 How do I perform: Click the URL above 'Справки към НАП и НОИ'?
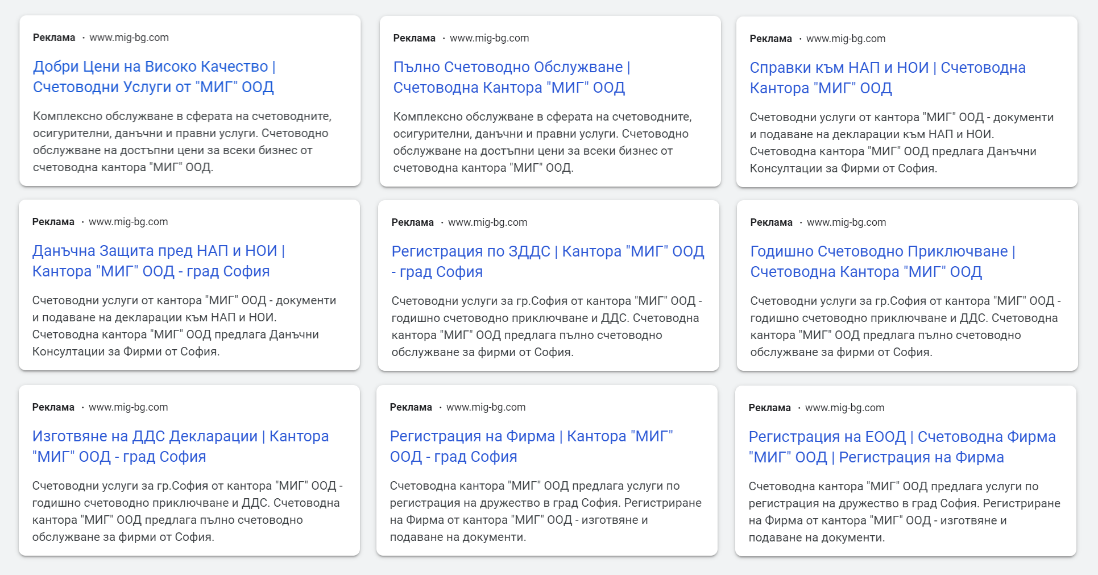pyautogui.click(x=846, y=39)
